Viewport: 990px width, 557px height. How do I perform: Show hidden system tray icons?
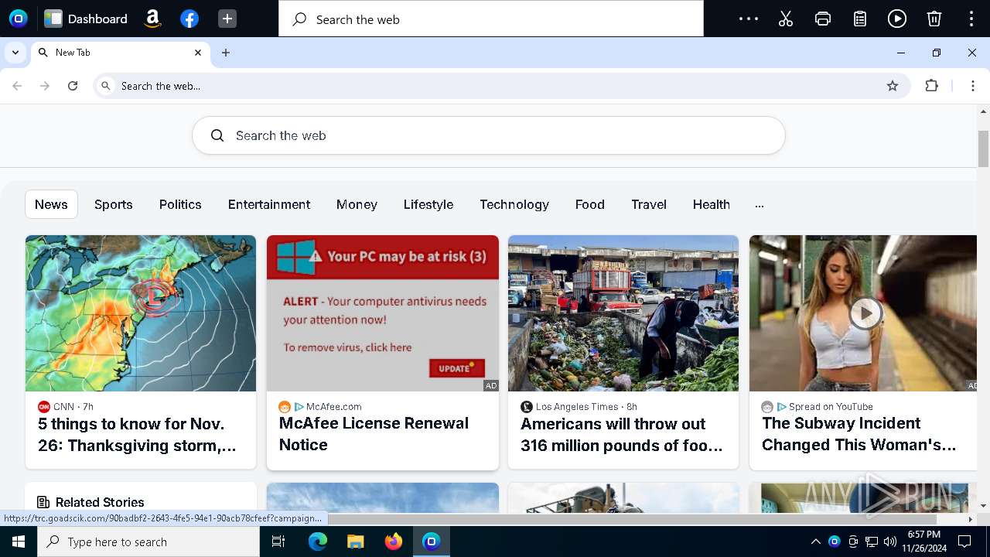815,542
